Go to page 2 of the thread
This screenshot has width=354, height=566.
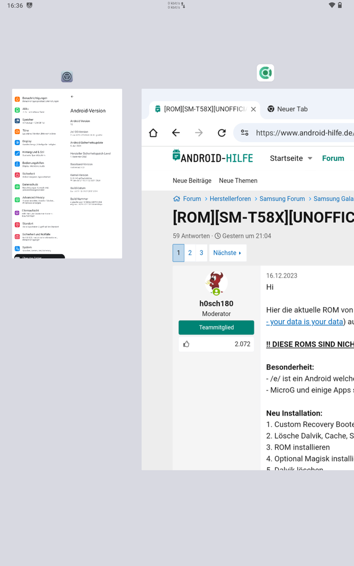point(190,253)
